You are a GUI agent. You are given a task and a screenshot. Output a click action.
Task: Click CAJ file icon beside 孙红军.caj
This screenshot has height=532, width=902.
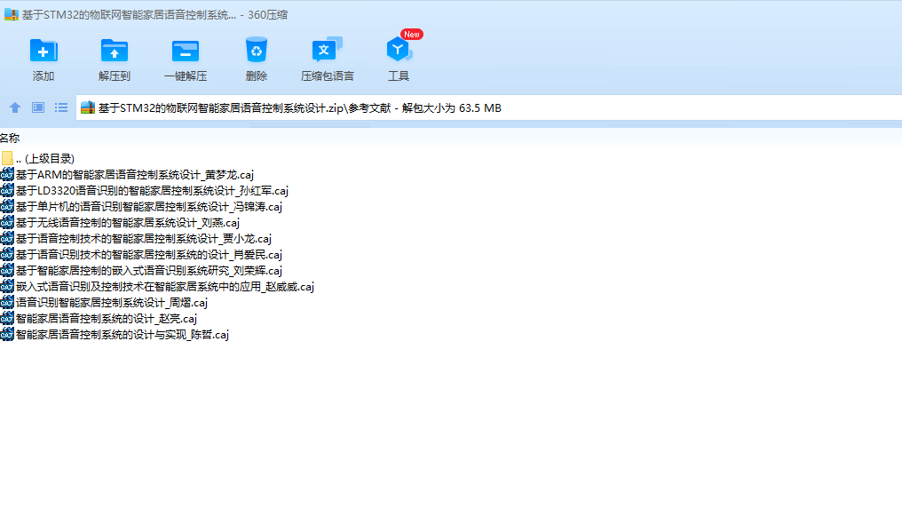coord(7,191)
